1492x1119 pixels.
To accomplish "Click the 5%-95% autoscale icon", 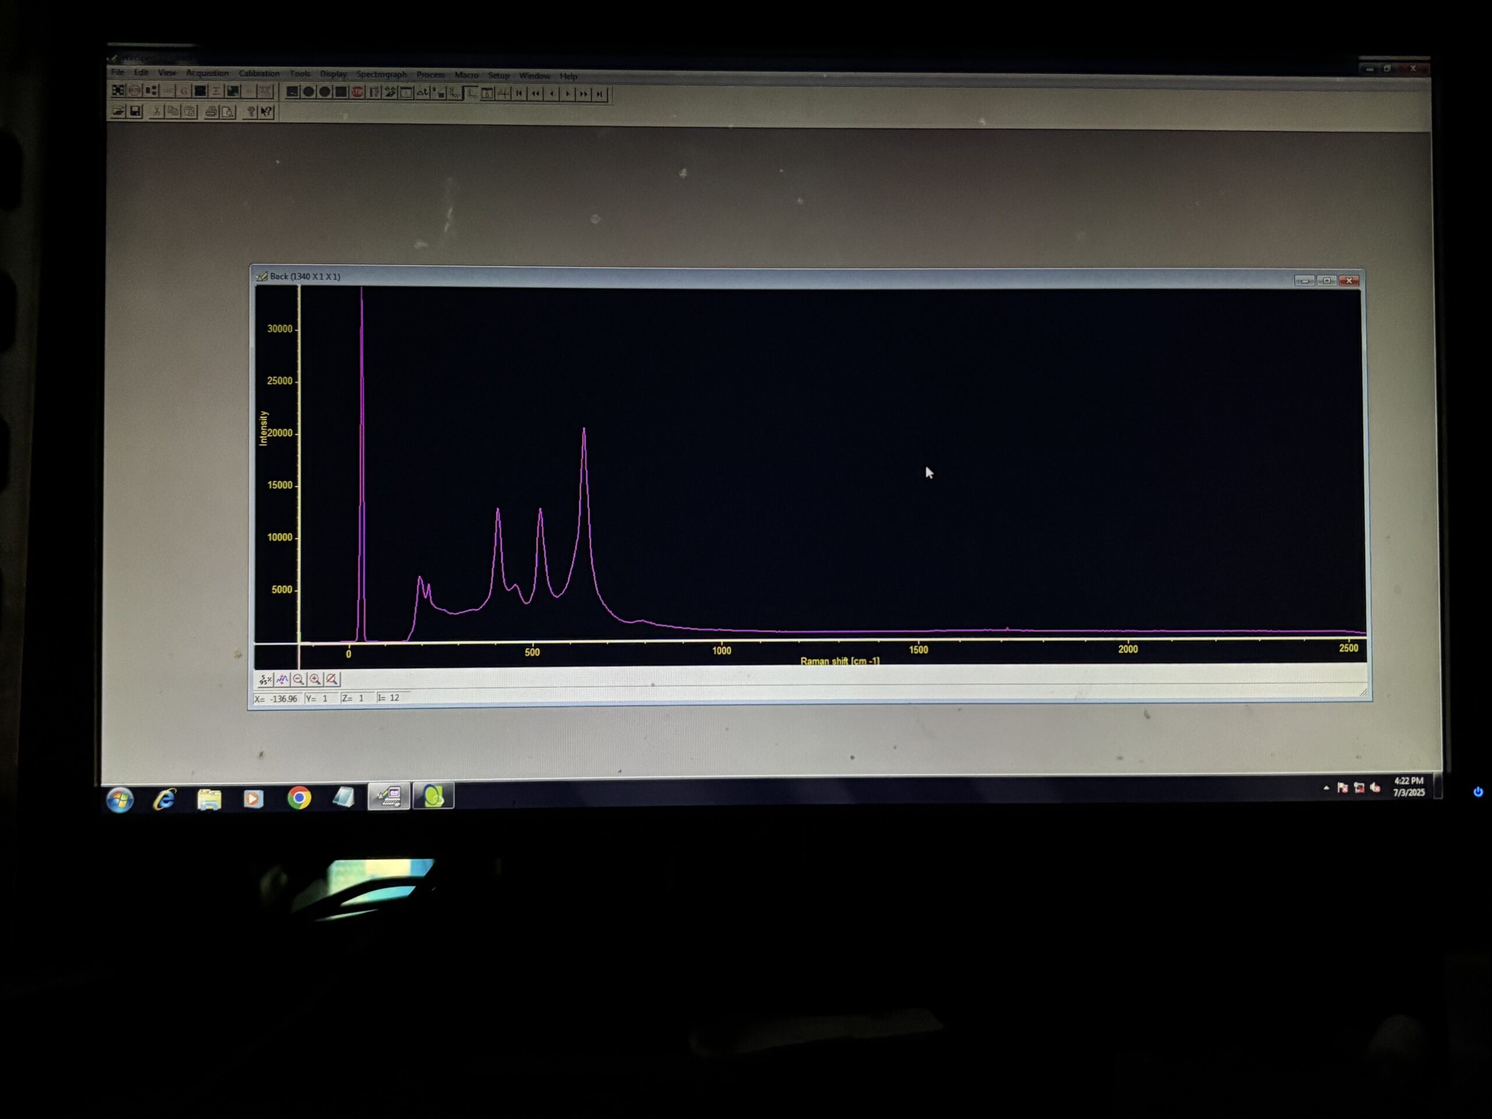I will pyautogui.click(x=265, y=680).
